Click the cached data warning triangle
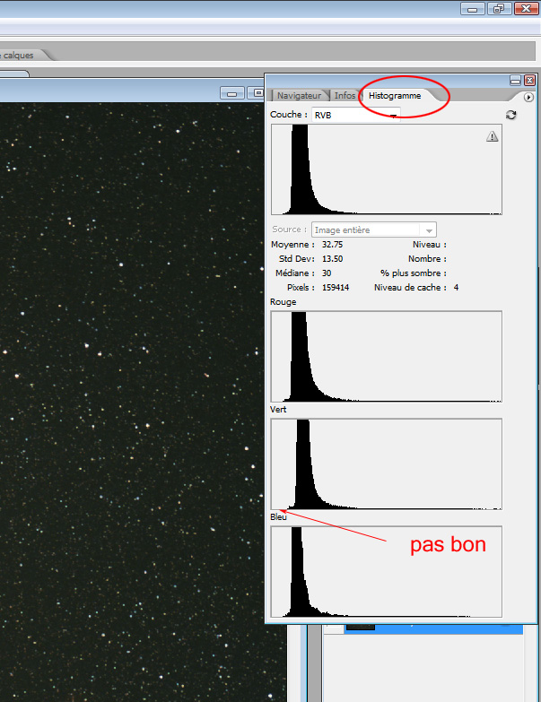541x702 pixels. coord(493,136)
